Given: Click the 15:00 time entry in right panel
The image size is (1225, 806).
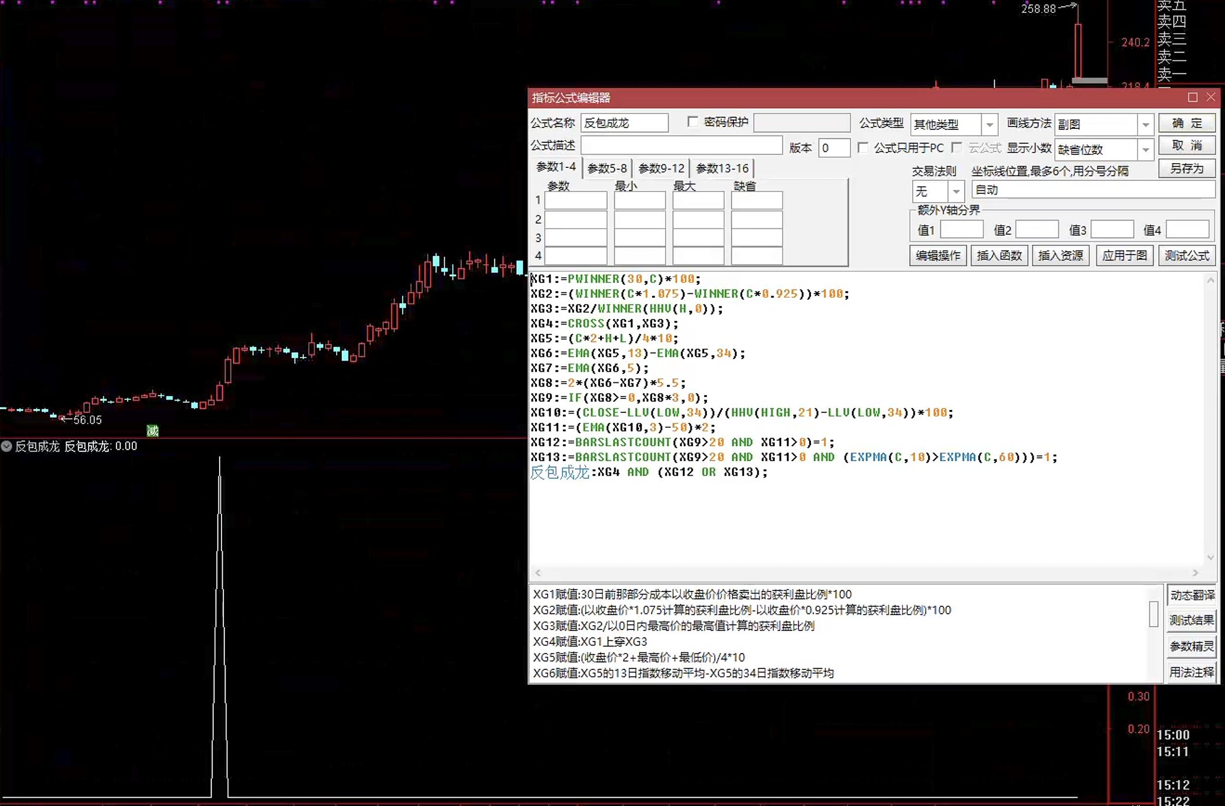Looking at the screenshot, I should click(x=1173, y=735).
